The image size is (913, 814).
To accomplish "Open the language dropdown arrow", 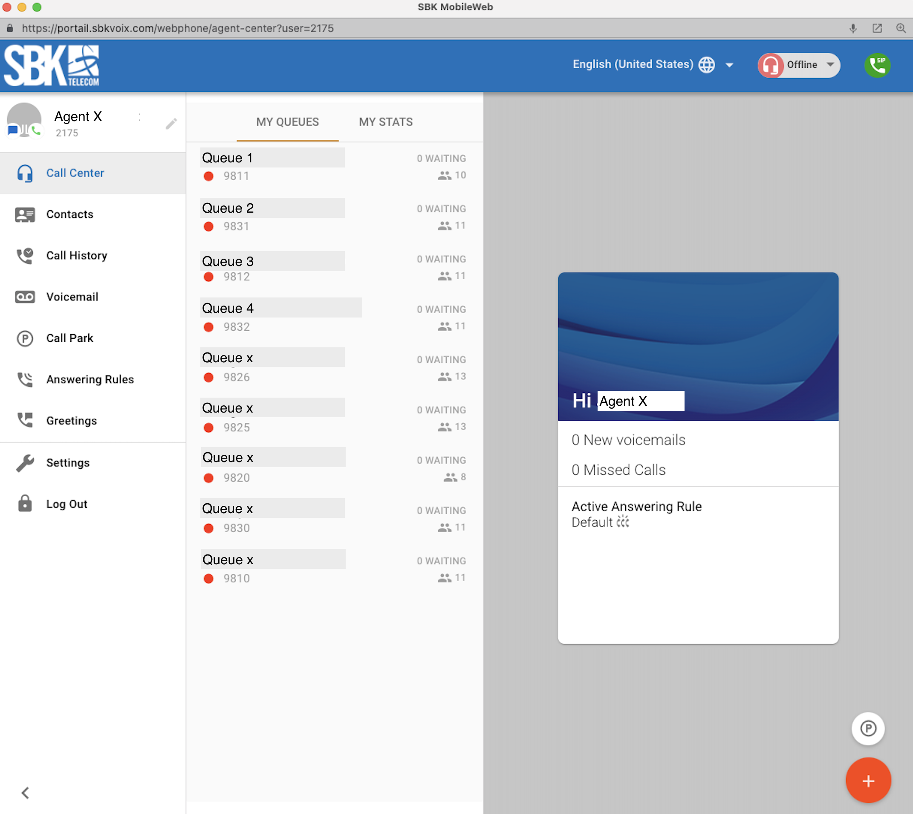I will click(x=729, y=65).
